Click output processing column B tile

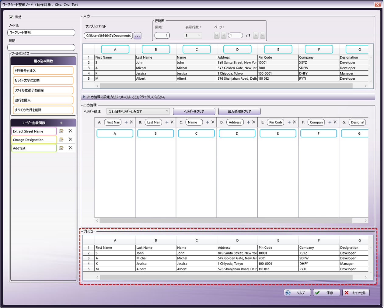tap(155, 133)
